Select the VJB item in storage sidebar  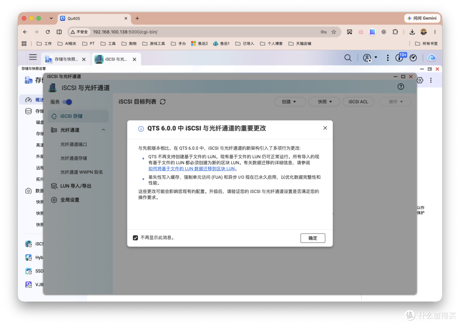pyautogui.click(x=34, y=285)
